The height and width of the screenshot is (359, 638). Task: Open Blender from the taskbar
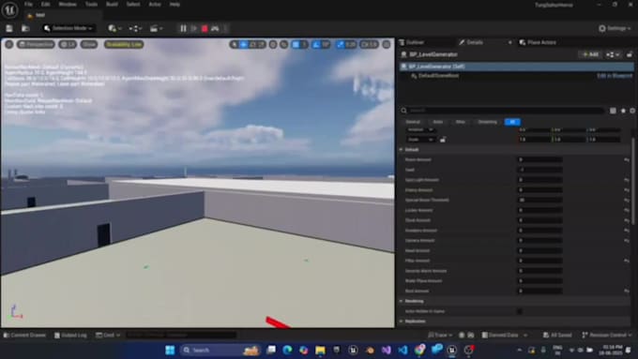tap(370, 350)
